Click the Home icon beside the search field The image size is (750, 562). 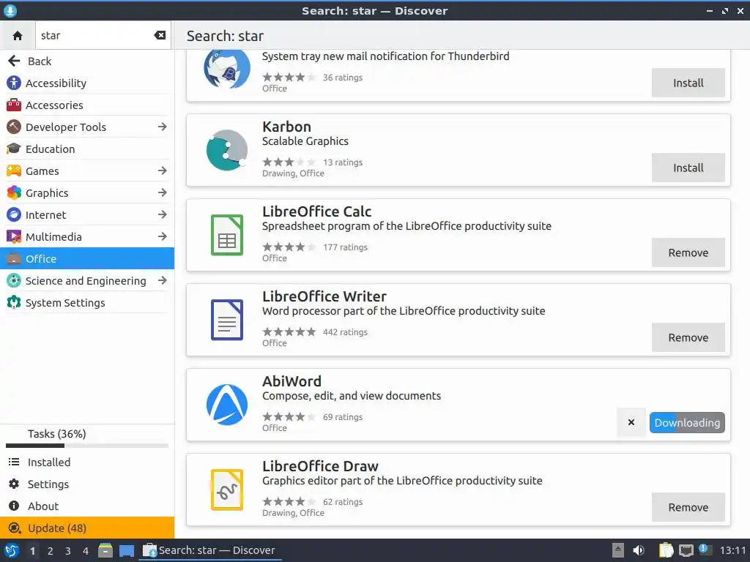point(18,35)
